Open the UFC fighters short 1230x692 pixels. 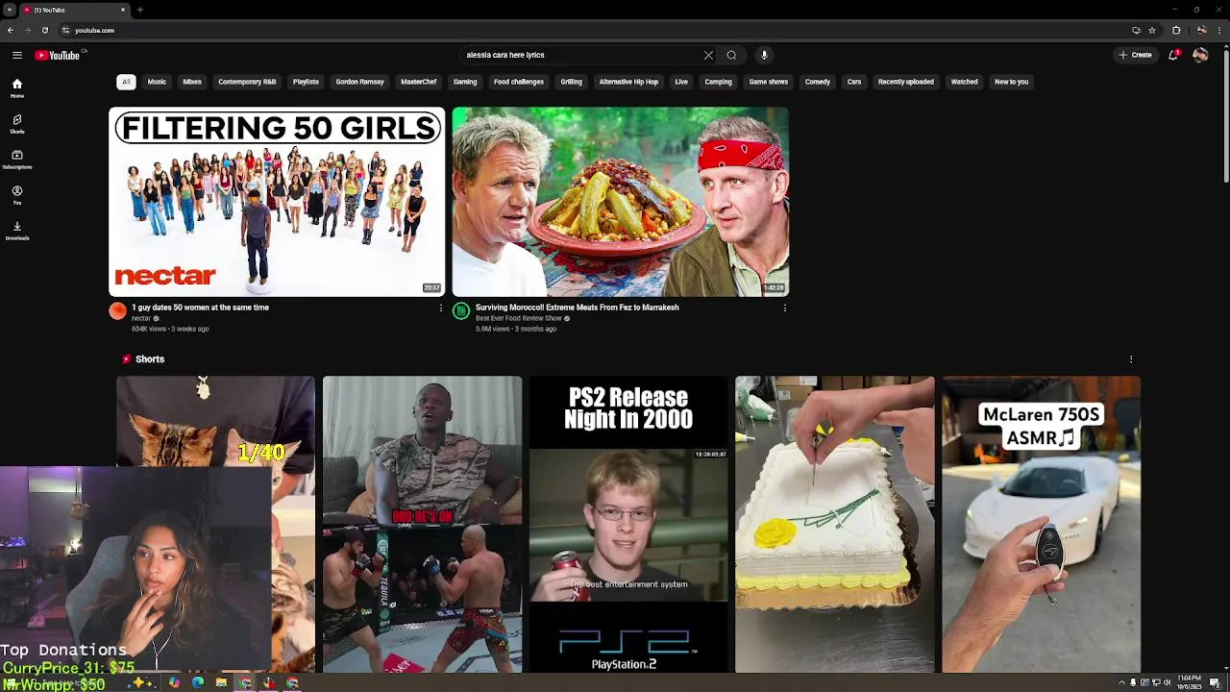[422, 524]
